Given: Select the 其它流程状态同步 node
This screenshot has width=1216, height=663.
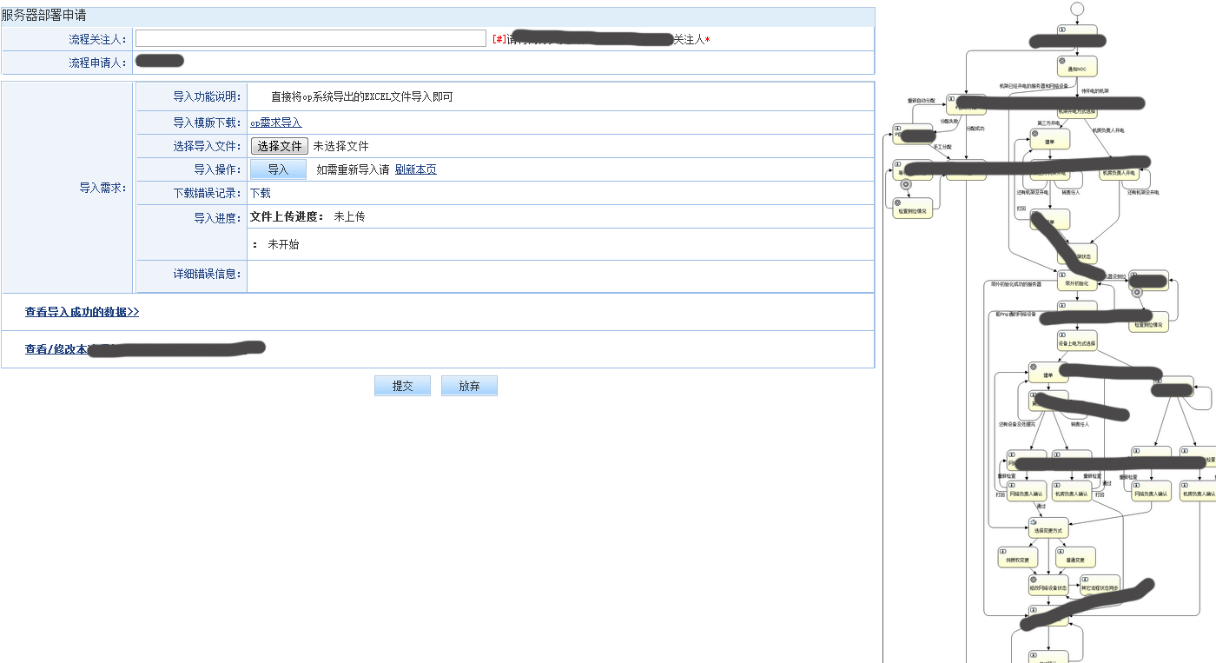Looking at the screenshot, I should (x=1100, y=585).
